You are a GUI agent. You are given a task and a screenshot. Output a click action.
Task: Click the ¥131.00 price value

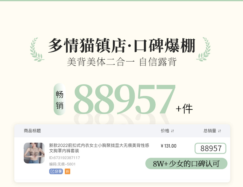click(x=169, y=146)
